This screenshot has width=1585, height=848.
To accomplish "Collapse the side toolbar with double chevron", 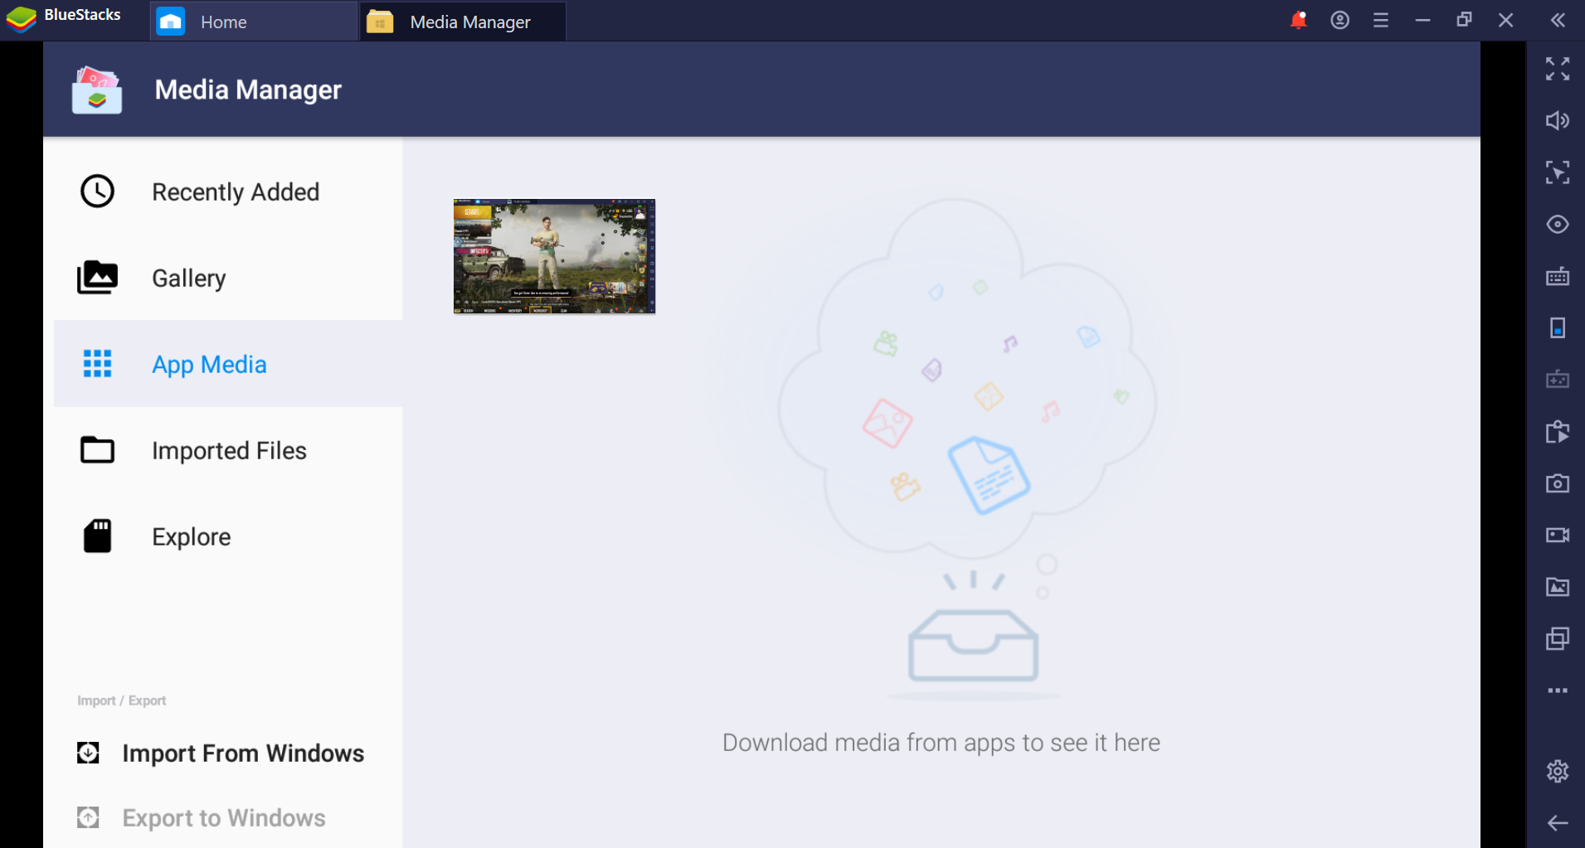I will pos(1558,20).
